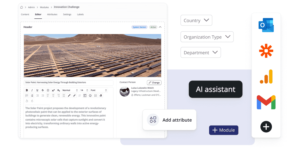This screenshot has height=148, width=299.
Task: Open the text color eyedropper tool
Action: (x=69, y=96)
